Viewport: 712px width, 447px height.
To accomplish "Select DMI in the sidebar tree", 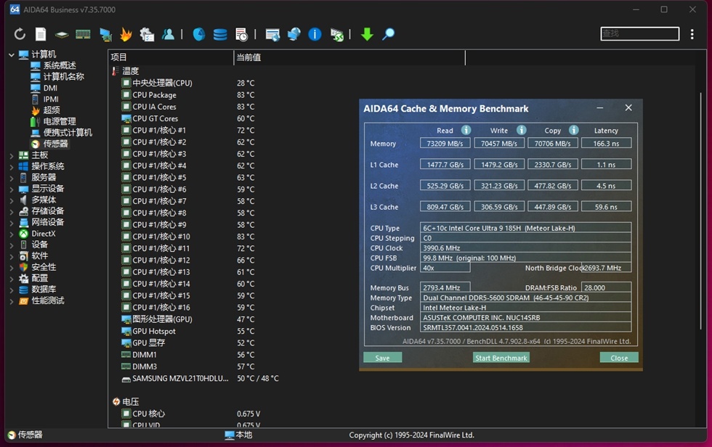I will [50, 88].
